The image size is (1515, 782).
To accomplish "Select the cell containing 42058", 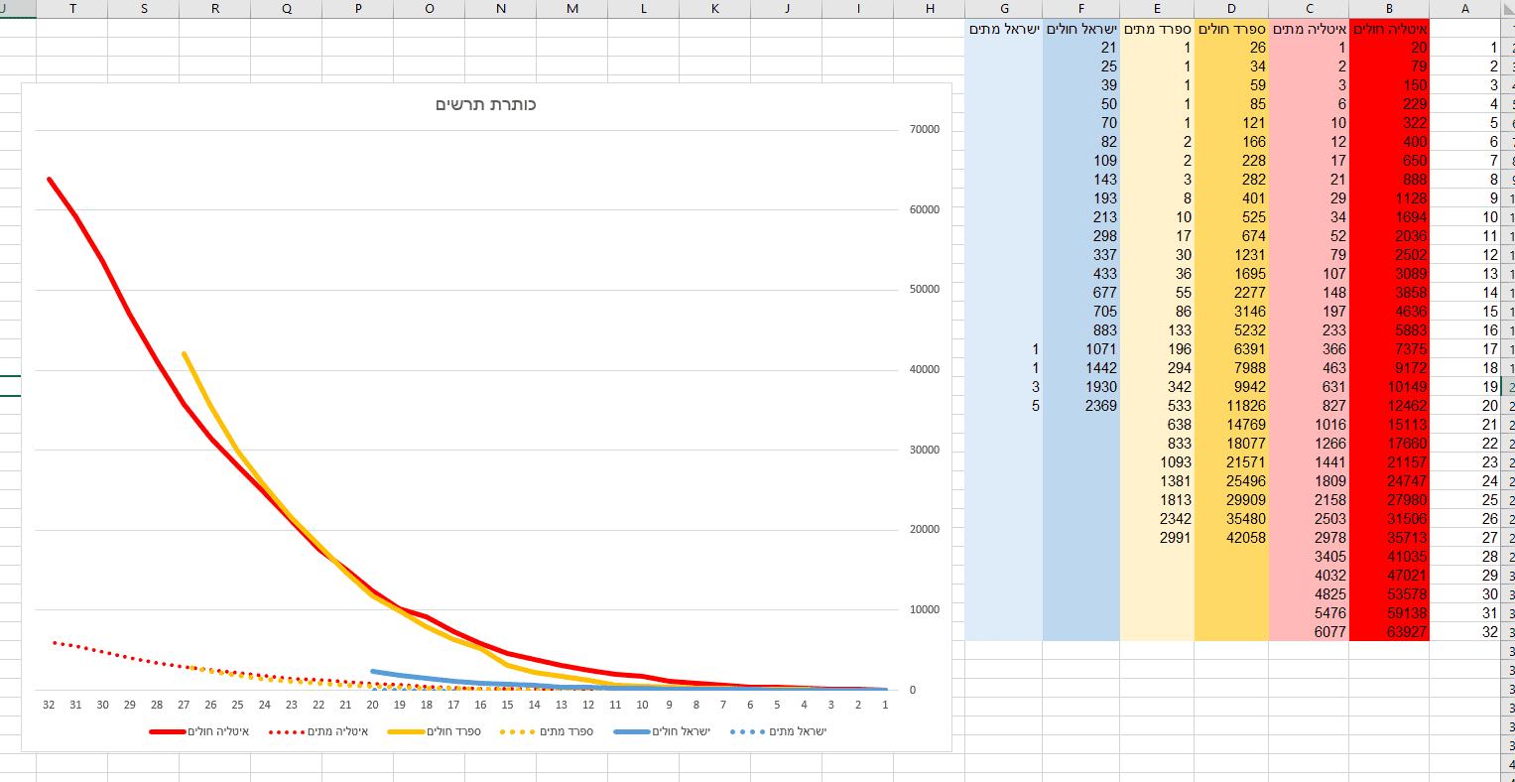I will tap(1231, 538).
